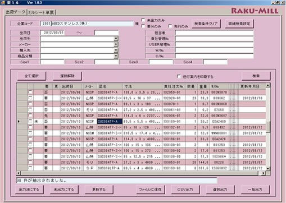The image size is (286, 203).
Task: Check the 先行のみ option
Action: (x=170, y=26)
